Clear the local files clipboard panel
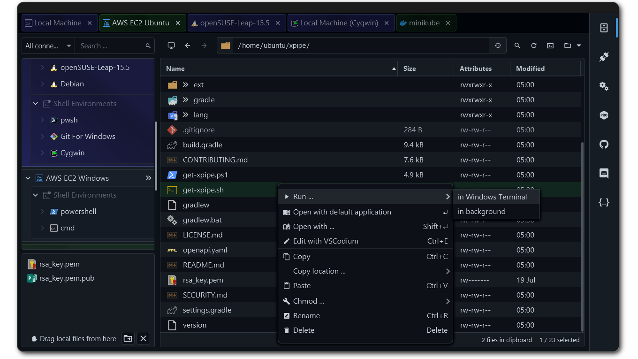This screenshot has height=359, width=638. pyautogui.click(x=144, y=338)
